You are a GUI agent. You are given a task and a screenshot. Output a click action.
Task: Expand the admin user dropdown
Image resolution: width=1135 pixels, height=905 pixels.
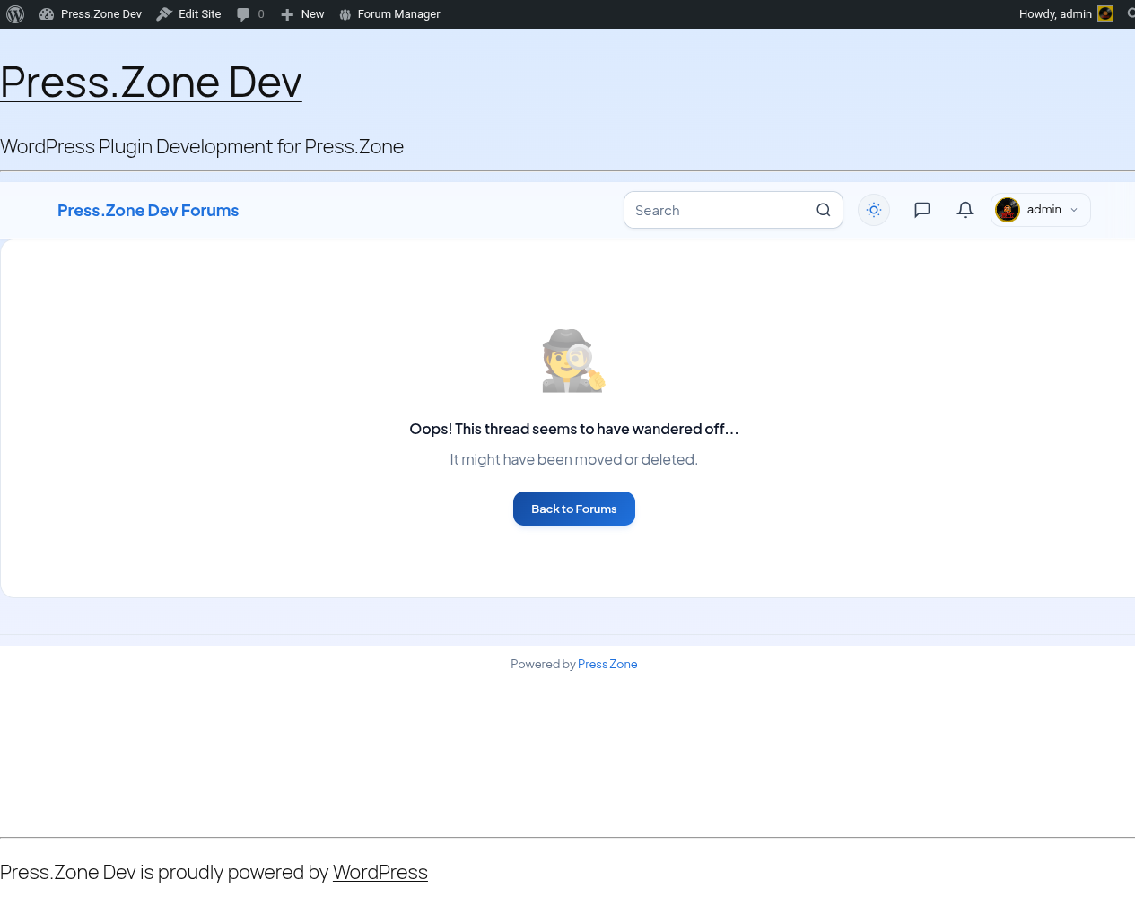point(1041,210)
